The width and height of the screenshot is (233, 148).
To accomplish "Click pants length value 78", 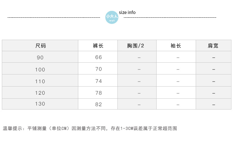I will click(98, 93).
